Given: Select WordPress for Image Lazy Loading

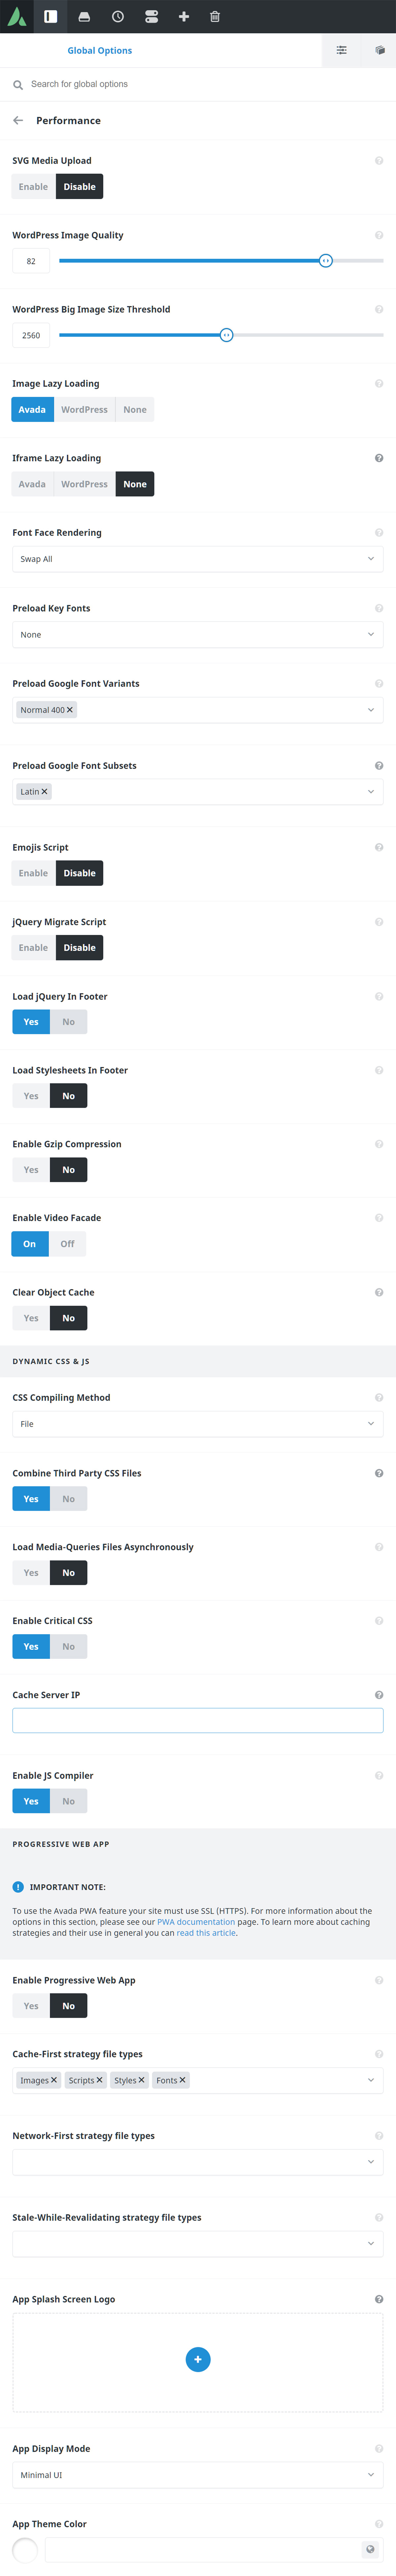Looking at the screenshot, I should (x=84, y=410).
